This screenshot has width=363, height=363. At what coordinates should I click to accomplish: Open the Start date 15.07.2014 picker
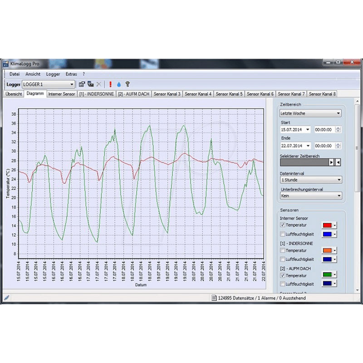(295, 130)
